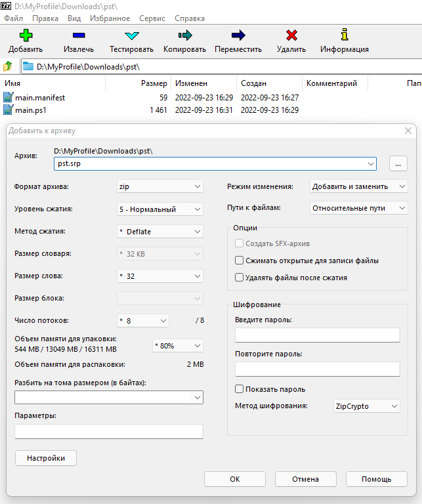The width and height of the screenshot is (422, 504).
Task: Click the Тестировать toolbar icon
Action: coord(131,35)
